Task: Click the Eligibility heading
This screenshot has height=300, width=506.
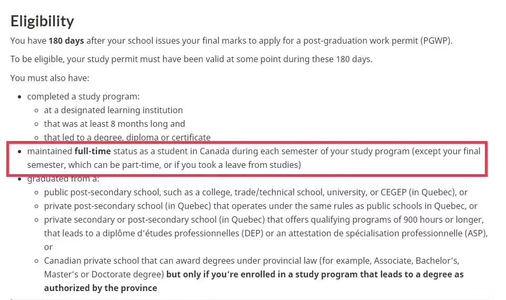Action: coord(42,21)
